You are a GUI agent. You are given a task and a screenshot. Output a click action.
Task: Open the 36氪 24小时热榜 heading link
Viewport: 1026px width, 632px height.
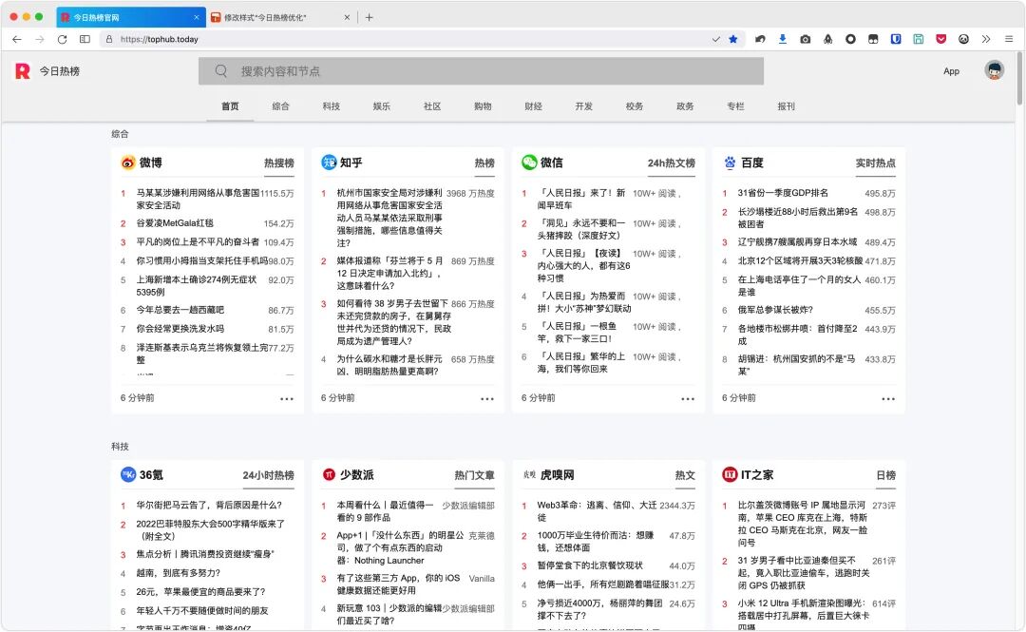click(268, 475)
